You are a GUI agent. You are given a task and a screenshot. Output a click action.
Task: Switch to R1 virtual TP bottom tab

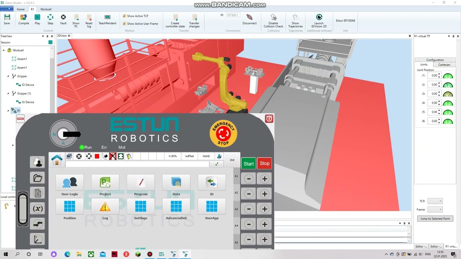[451, 246]
